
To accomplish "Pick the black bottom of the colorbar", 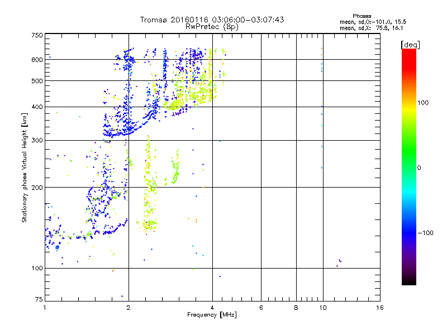I will 409,281.
